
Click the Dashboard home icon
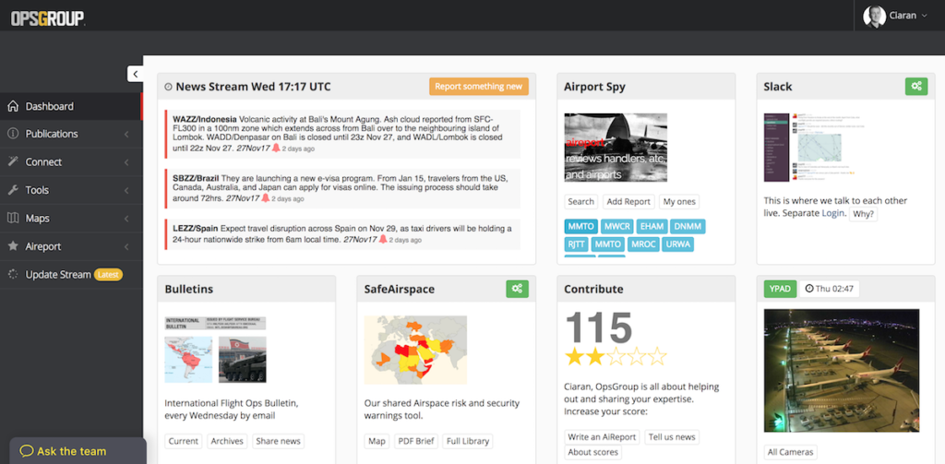pos(13,106)
